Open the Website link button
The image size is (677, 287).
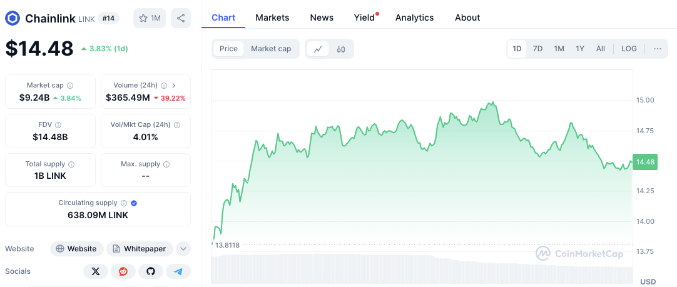coord(77,249)
